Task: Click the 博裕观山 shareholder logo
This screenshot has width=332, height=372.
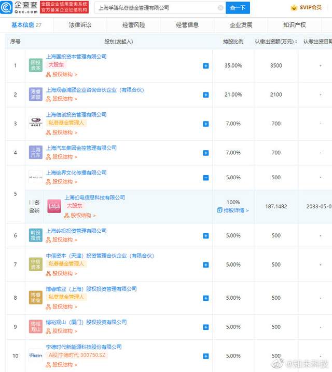Action: pos(35,327)
